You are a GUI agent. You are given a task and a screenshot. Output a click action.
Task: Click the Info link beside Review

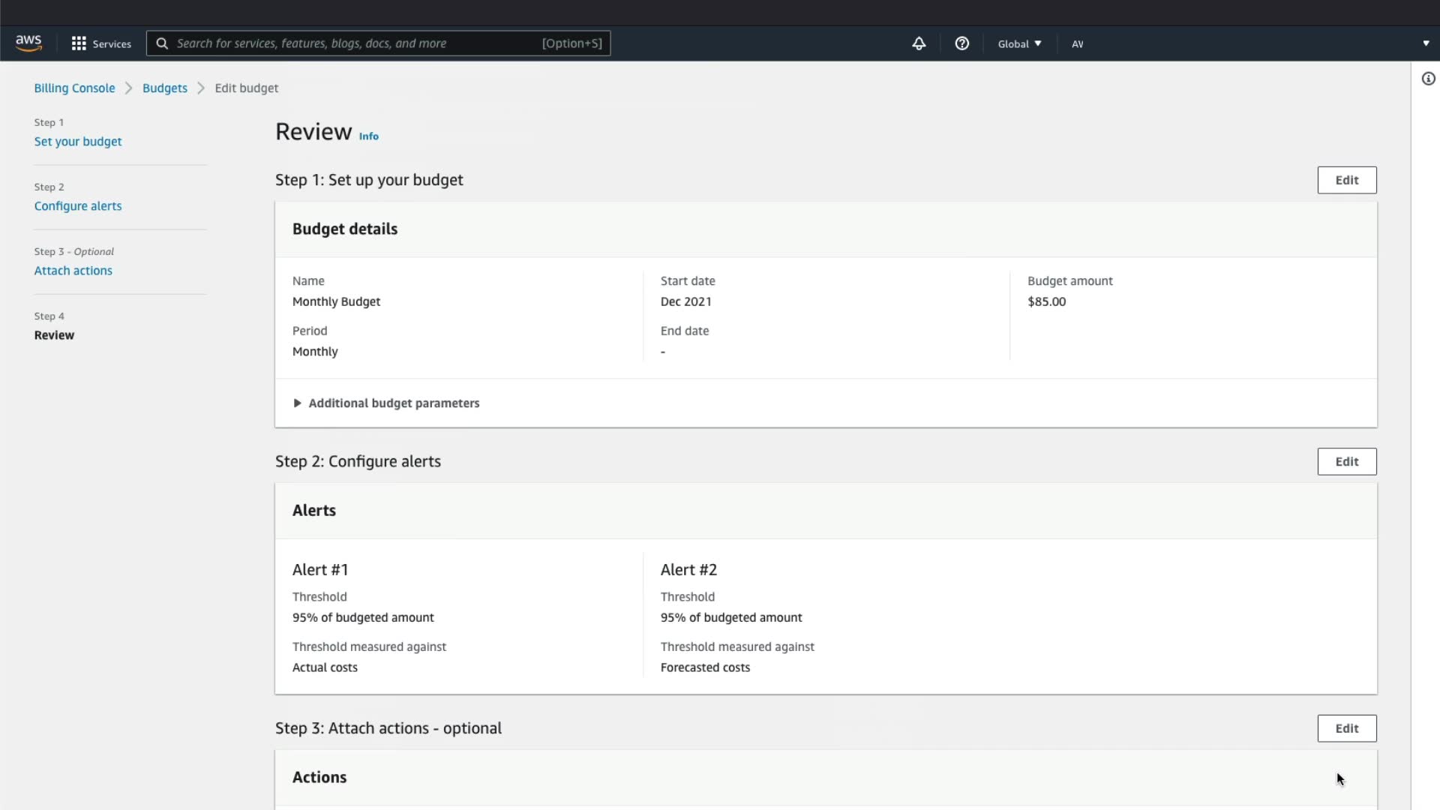[368, 136]
